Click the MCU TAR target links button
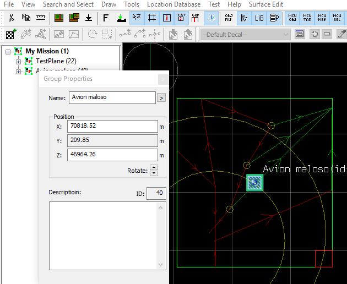 tap(307, 18)
